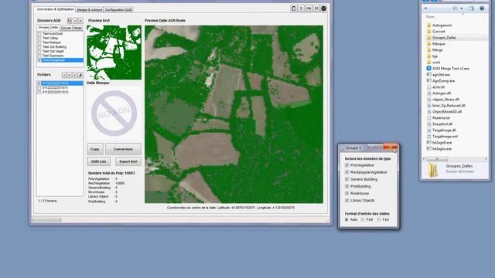Open the Groupes_Dalles folder tab
This screenshot has width=495, height=278.
[48, 28]
